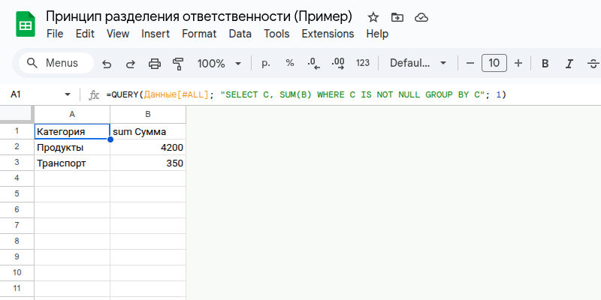Click the fx function icon
This screenshot has height=300, width=601.
pyautogui.click(x=94, y=95)
